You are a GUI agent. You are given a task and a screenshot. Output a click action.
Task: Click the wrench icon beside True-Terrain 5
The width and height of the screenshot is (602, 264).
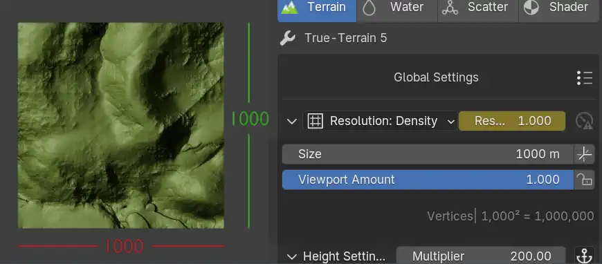point(288,39)
